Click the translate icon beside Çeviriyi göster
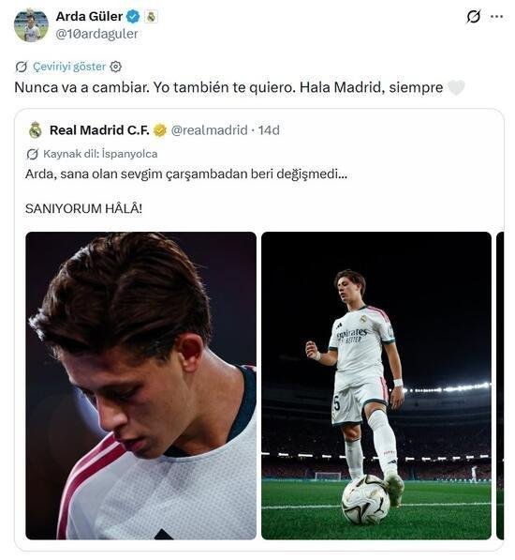Screen dimensions: 515x560 22,67
